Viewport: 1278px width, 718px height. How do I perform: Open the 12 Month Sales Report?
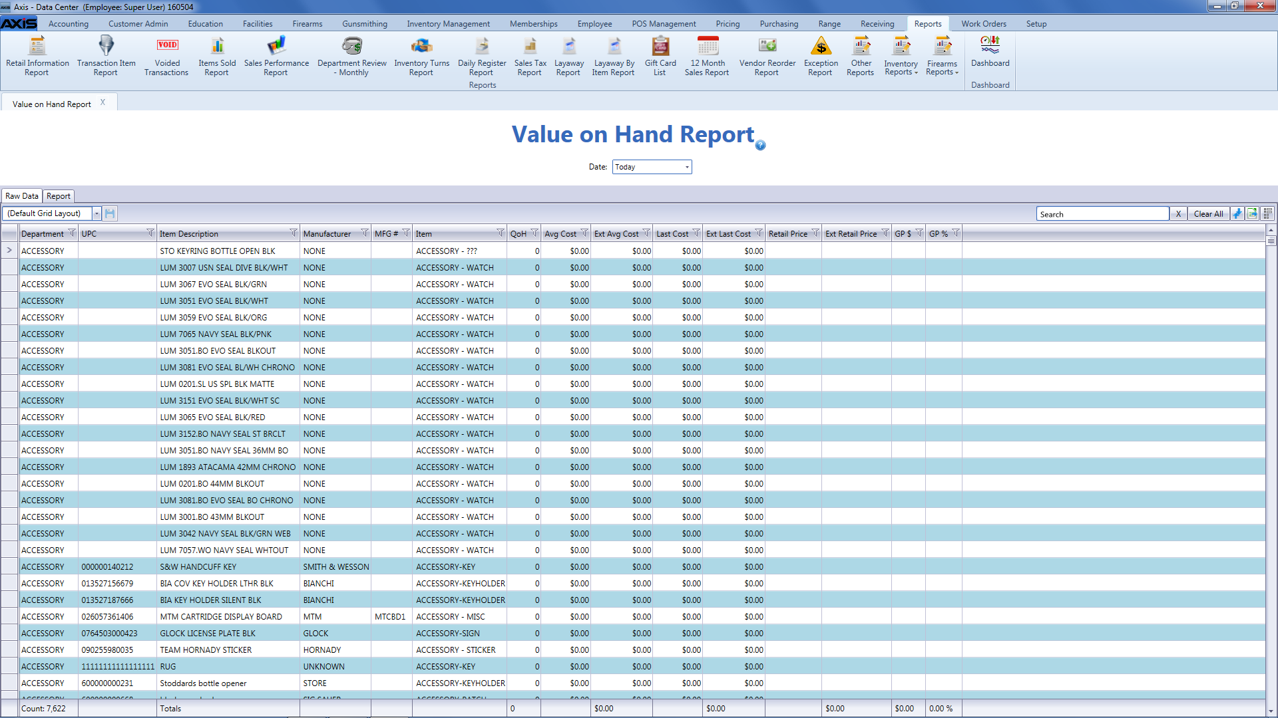click(708, 57)
